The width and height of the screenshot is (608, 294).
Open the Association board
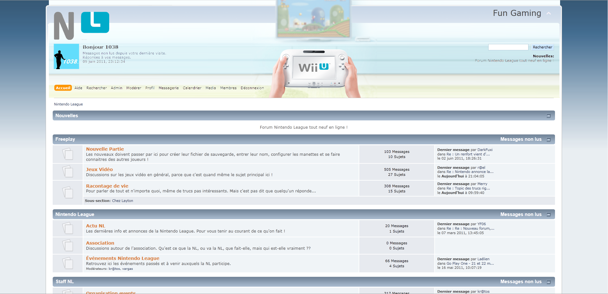[100, 243]
